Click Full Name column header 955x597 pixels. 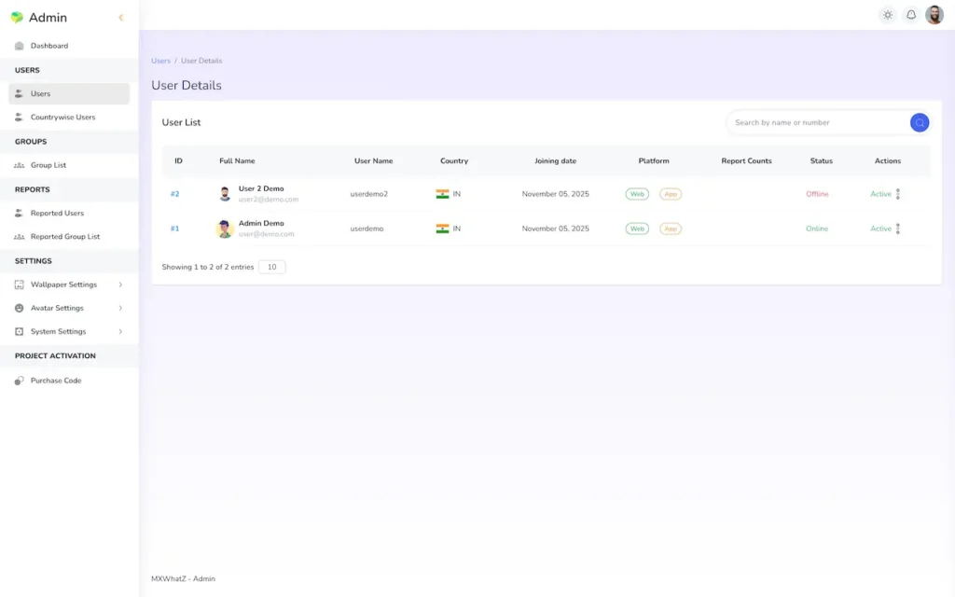pos(237,161)
